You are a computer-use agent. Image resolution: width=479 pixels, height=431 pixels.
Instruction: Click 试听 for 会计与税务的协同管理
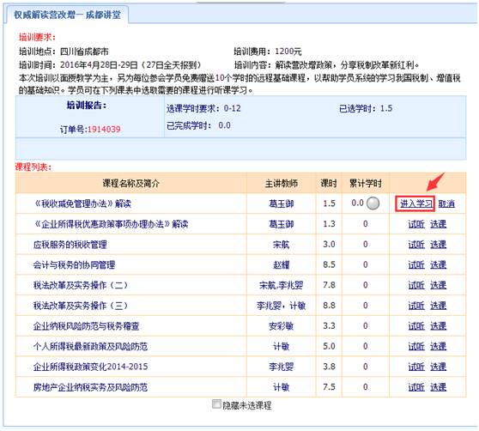click(416, 264)
